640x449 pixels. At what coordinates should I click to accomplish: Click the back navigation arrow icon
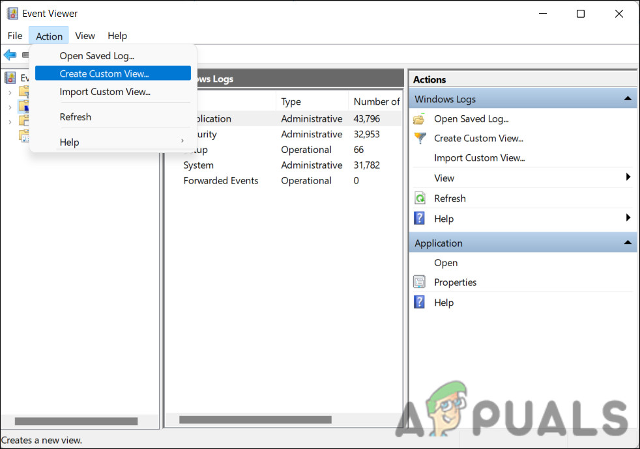pos(10,55)
